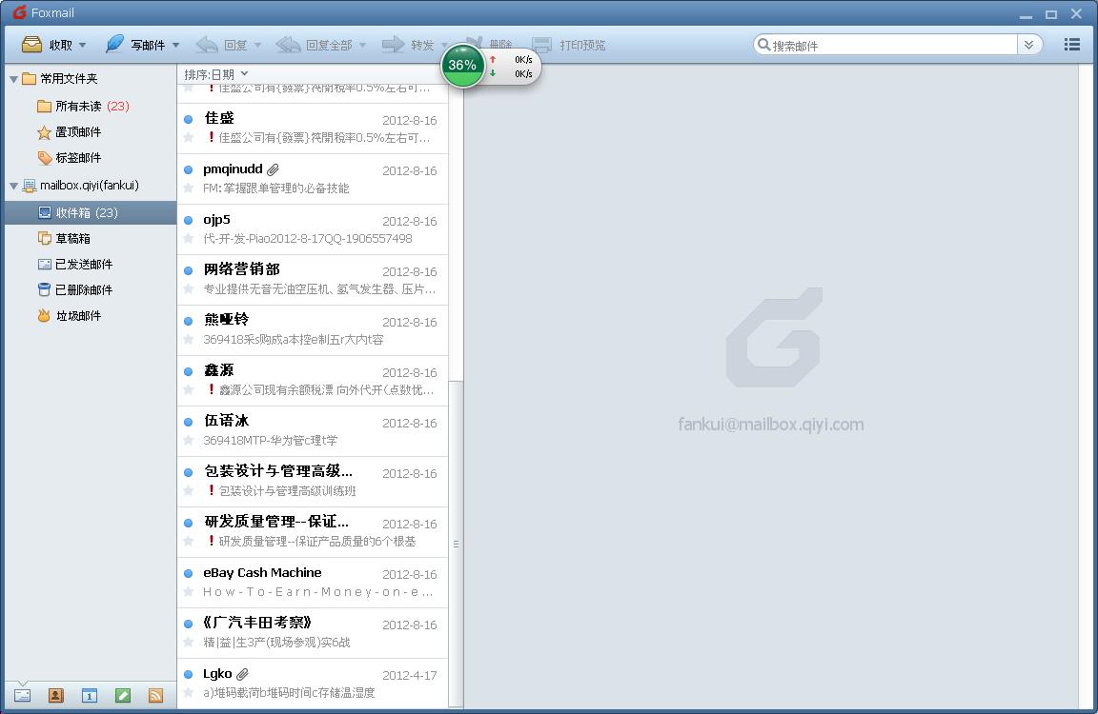Open the Compose mail (写邮件) pen icon
This screenshot has height=714, width=1098.
coord(114,44)
